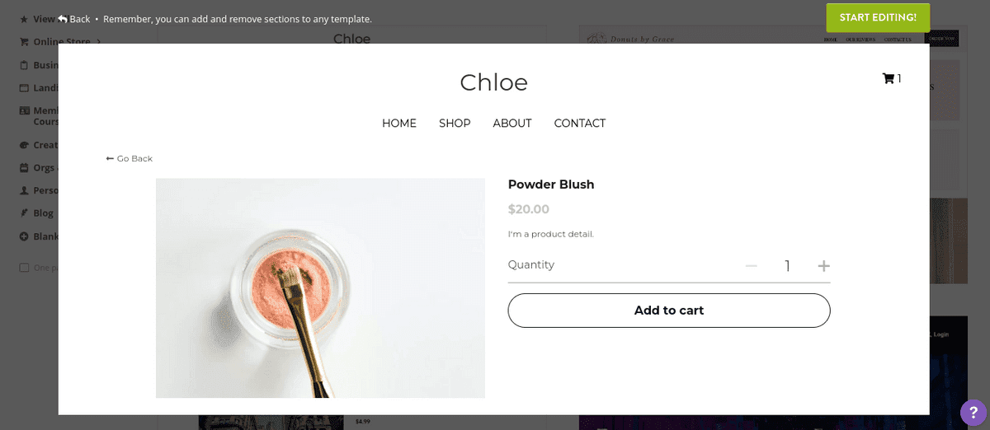The width and height of the screenshot is (990, 430).
Task: Click the purple help question mark
Action: (973, 413)
